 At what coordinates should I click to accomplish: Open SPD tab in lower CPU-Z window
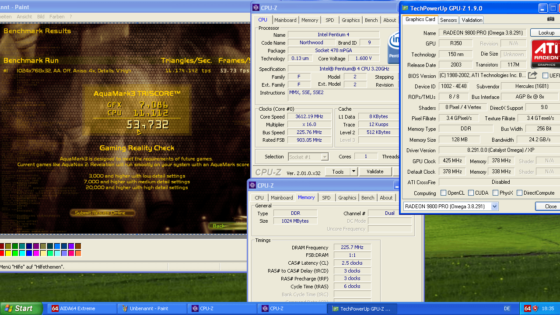click(326, 198)
